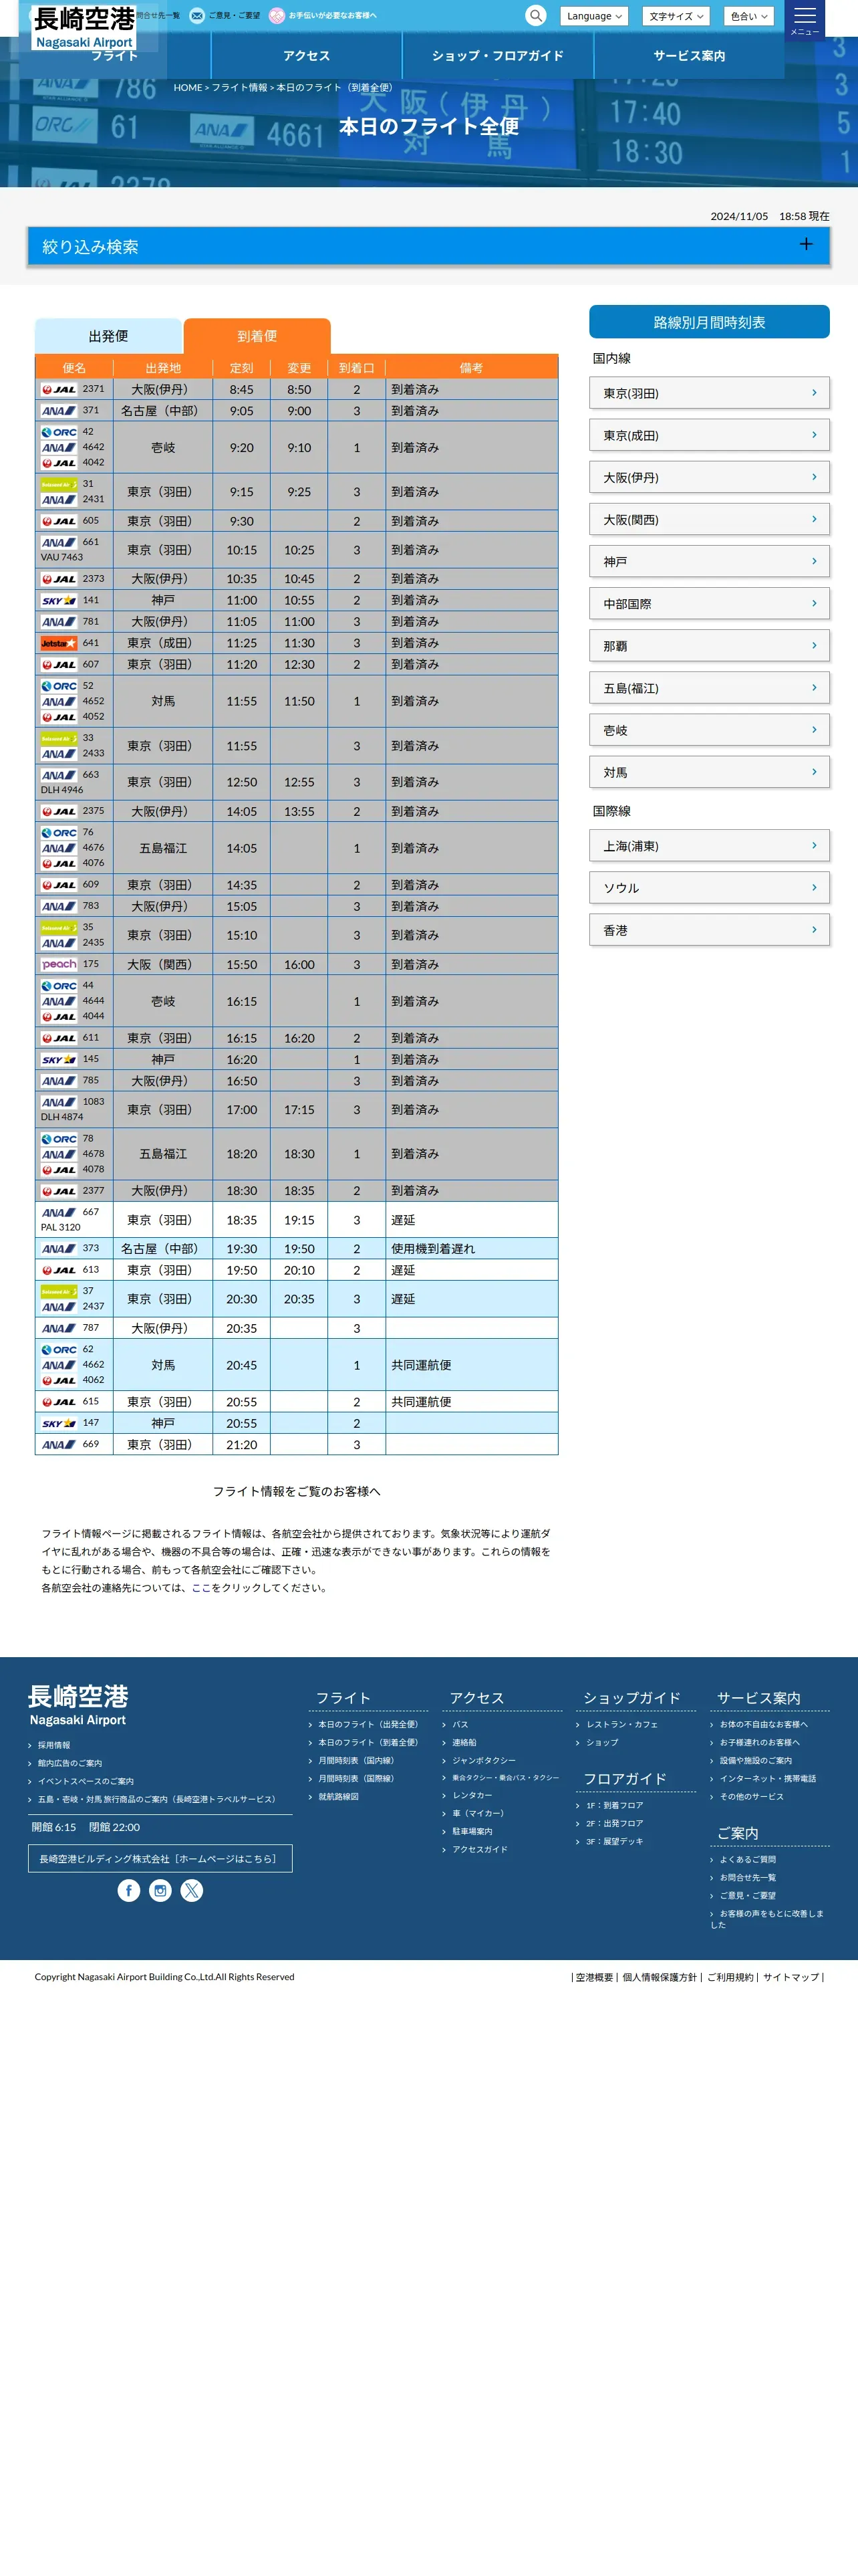858x2576 pixels.
Task: Open 対馬 timetable route
Action: 709,772
